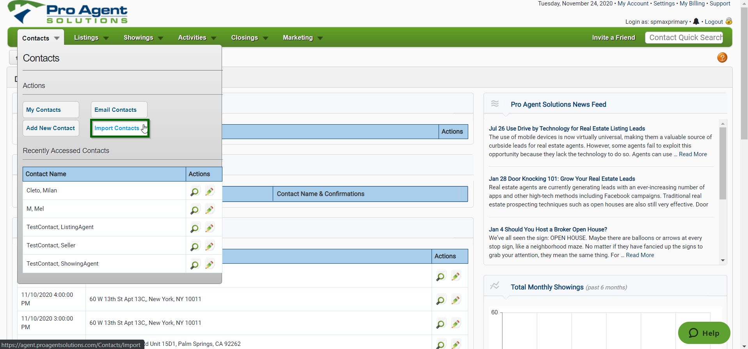Open My Billing link

692,4
